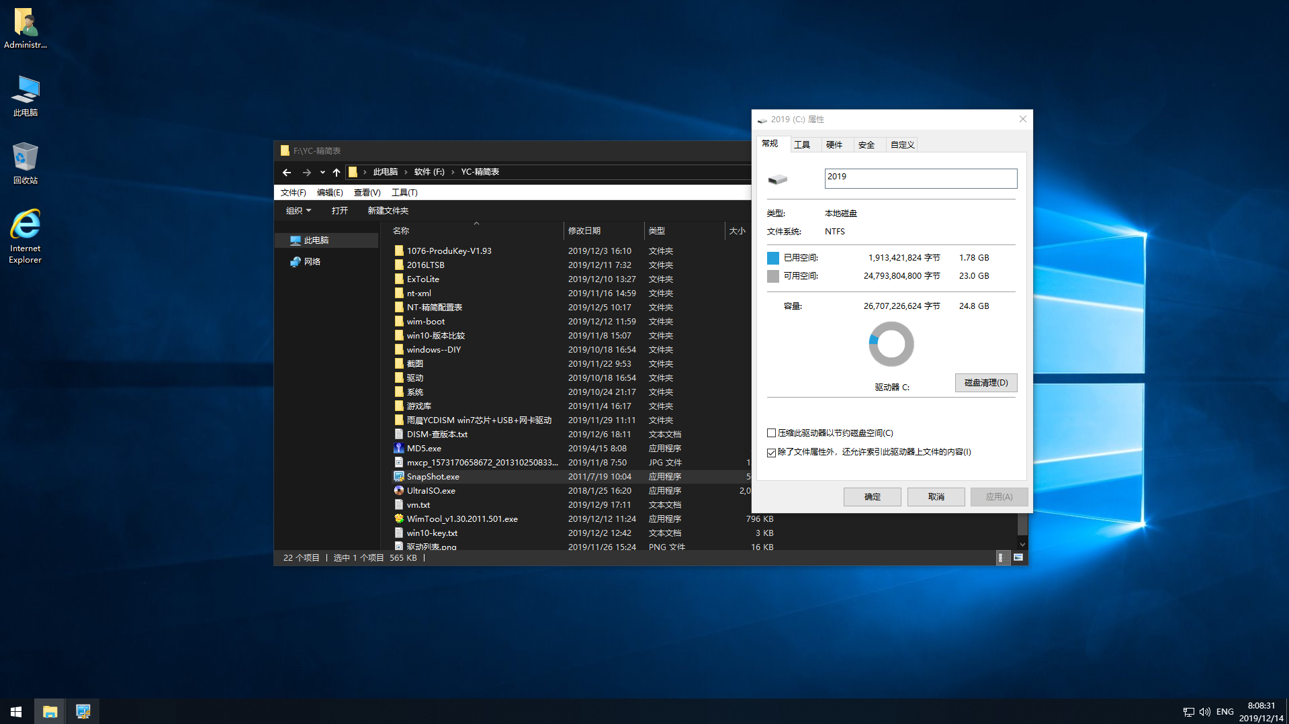Open File Explorer from the taskbar
The image size is (1289, 724).
pos(50,711)
